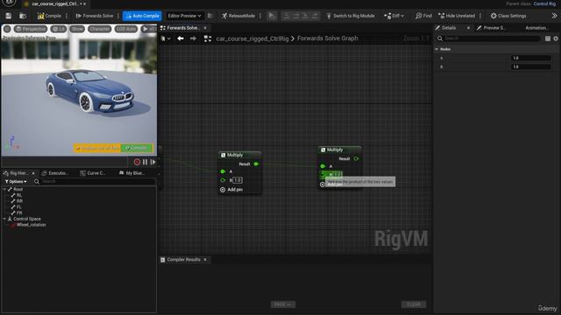Viewport: 561px width, 315px height.
Task: Open the viewport options hamburger menu
Action: pos(7,29)
